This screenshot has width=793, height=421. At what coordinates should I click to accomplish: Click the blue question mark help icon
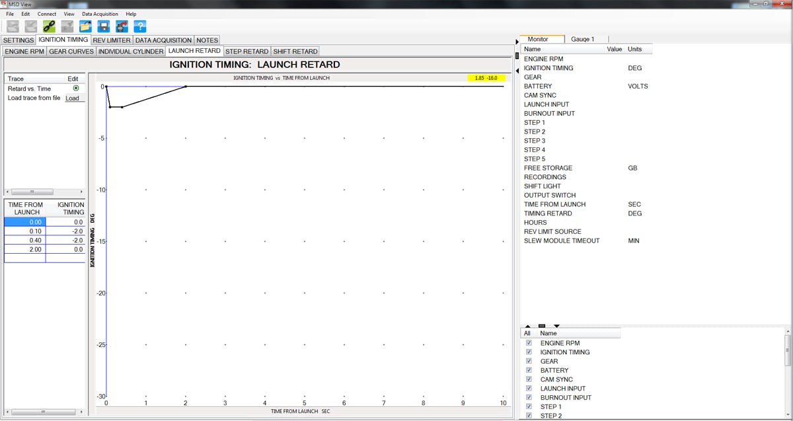click(x=140, y=26)
